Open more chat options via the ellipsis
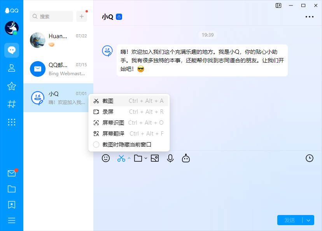322x231 pixels. click(310, 16)
